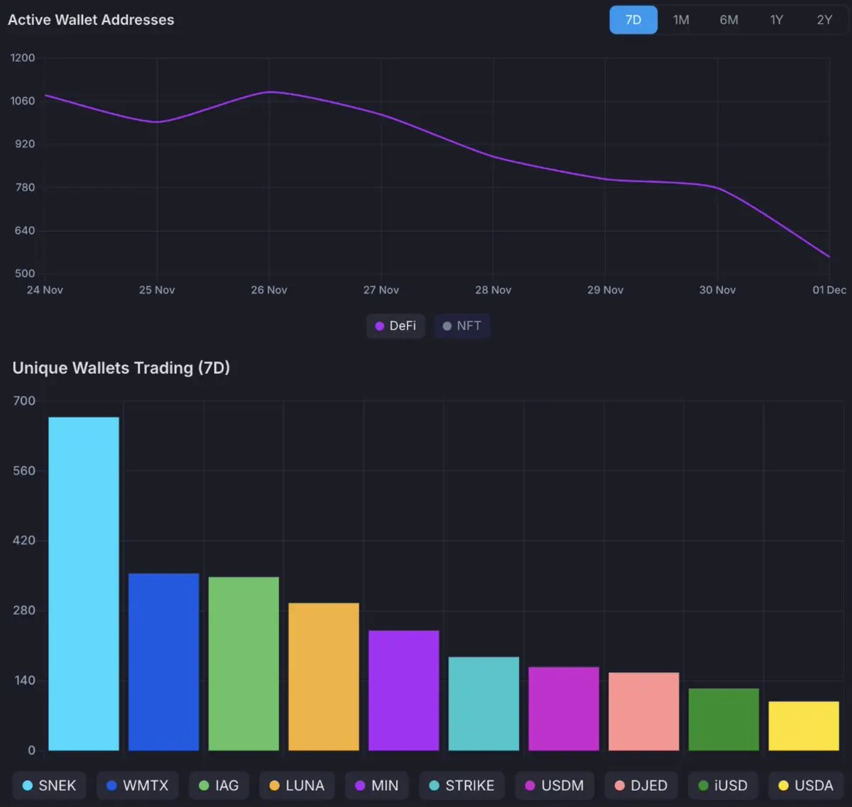Click the 560 y-axis value
The height and width of the screenshot is (807, 852).
pyautogui.click(x=24, y=471)
